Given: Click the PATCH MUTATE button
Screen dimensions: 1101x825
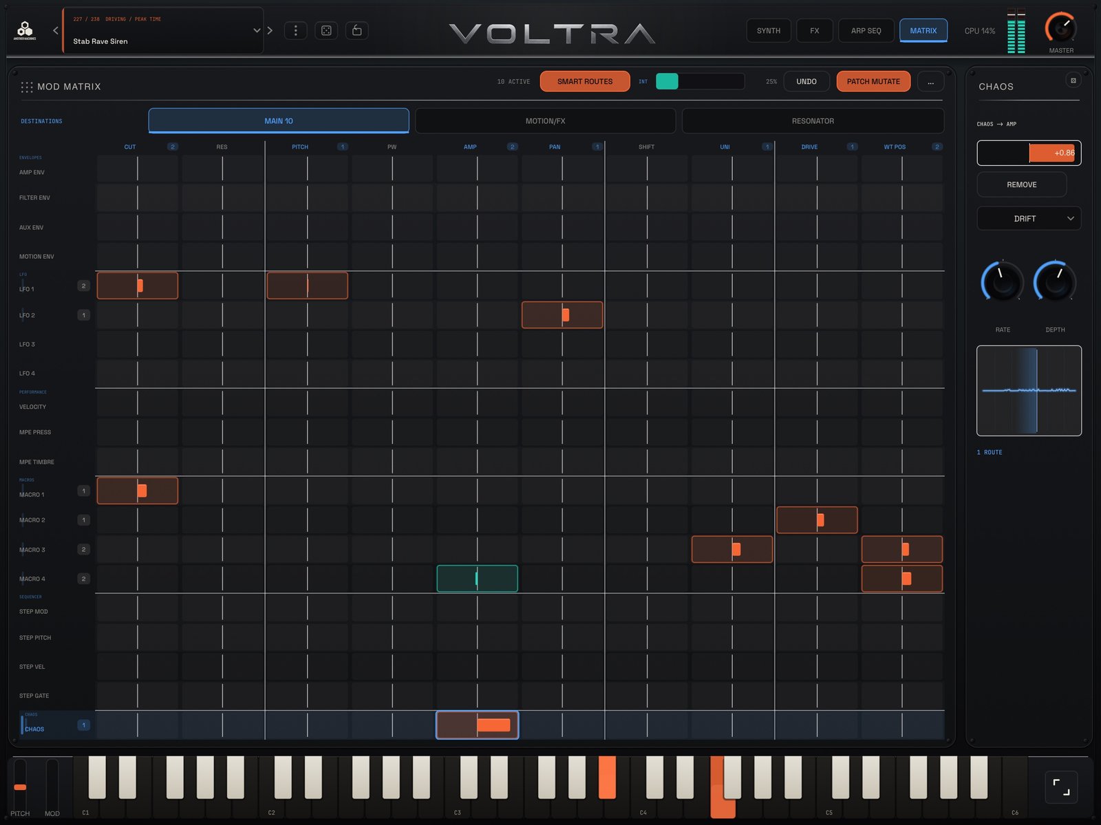Looking at the screenshot, I should coord(873,81).
